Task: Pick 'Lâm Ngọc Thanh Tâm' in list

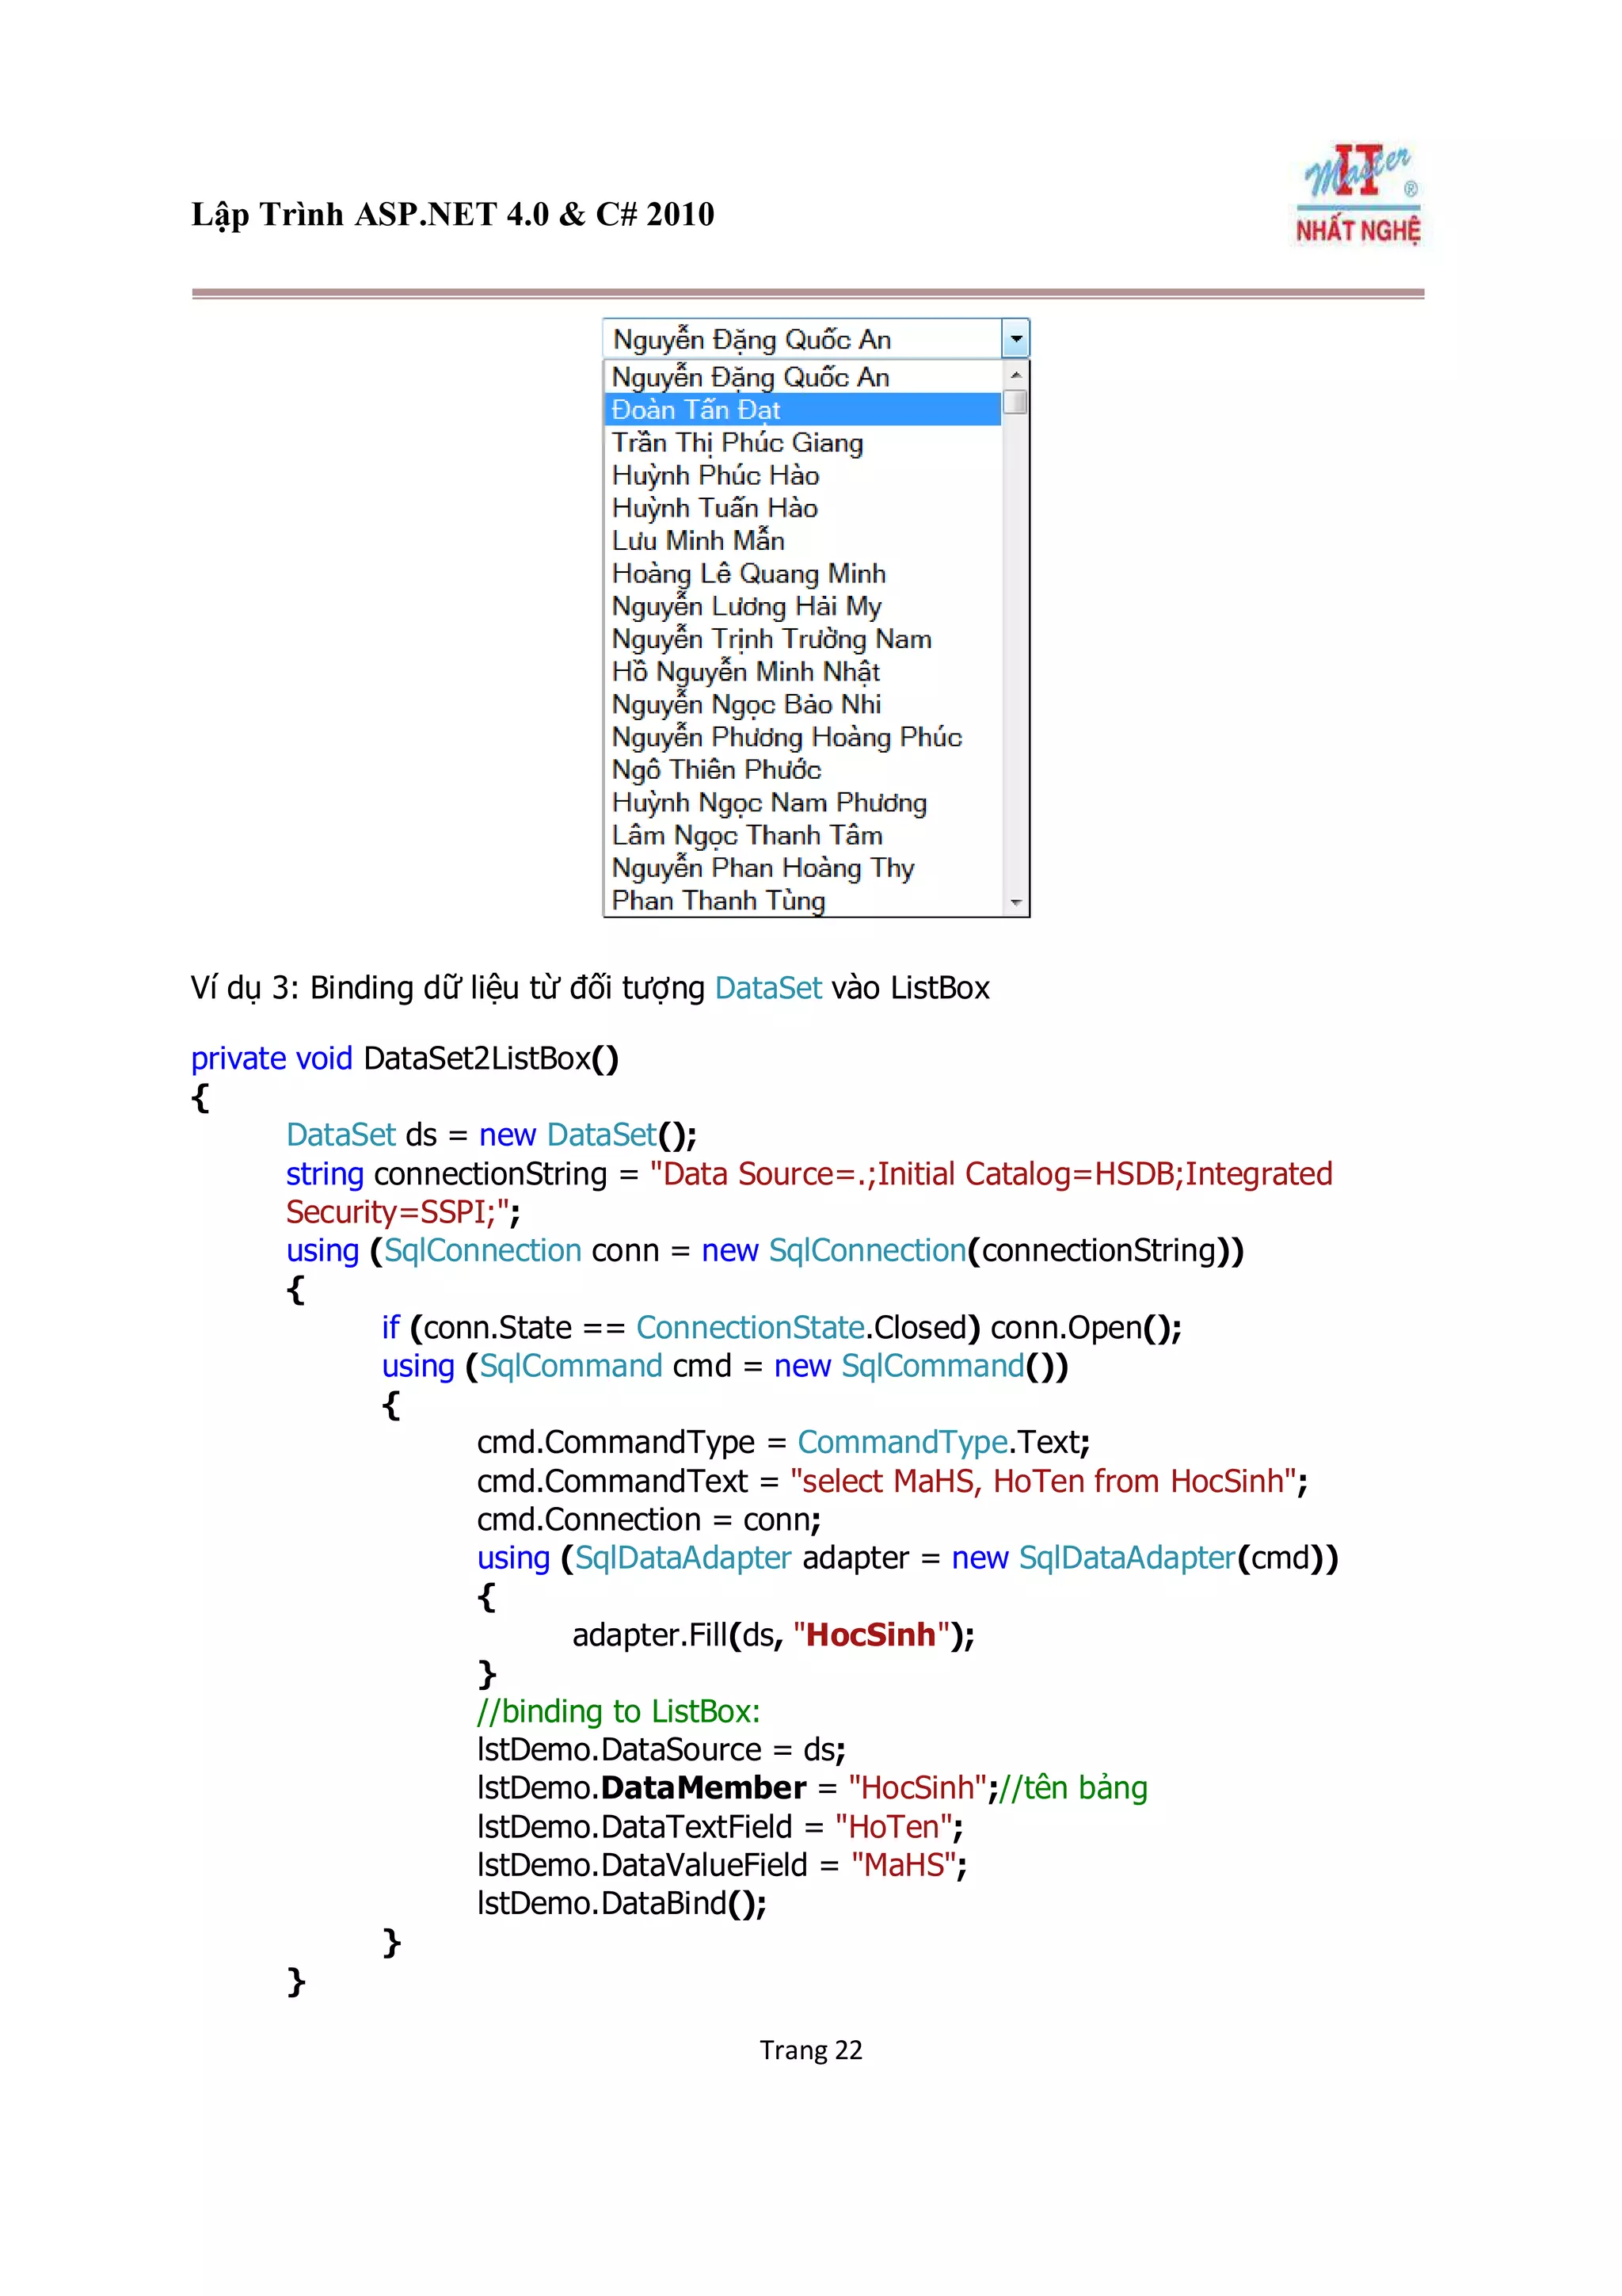Action: (x=747, y=836)
